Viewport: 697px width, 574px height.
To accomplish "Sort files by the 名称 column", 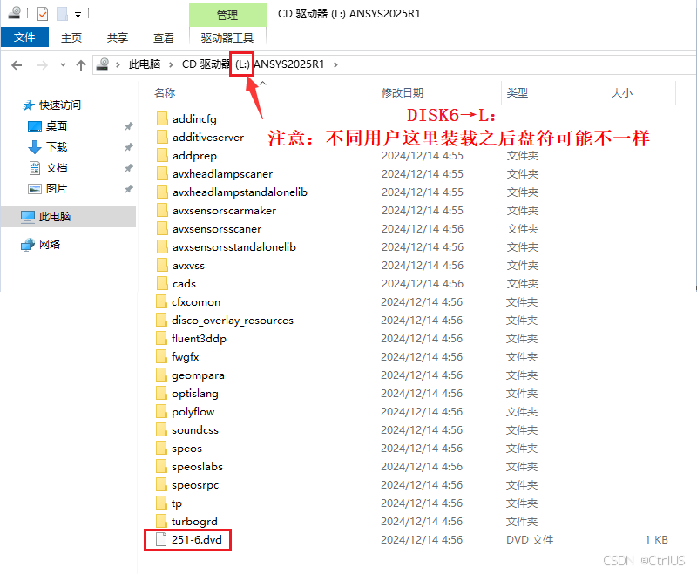I will 165,93.
